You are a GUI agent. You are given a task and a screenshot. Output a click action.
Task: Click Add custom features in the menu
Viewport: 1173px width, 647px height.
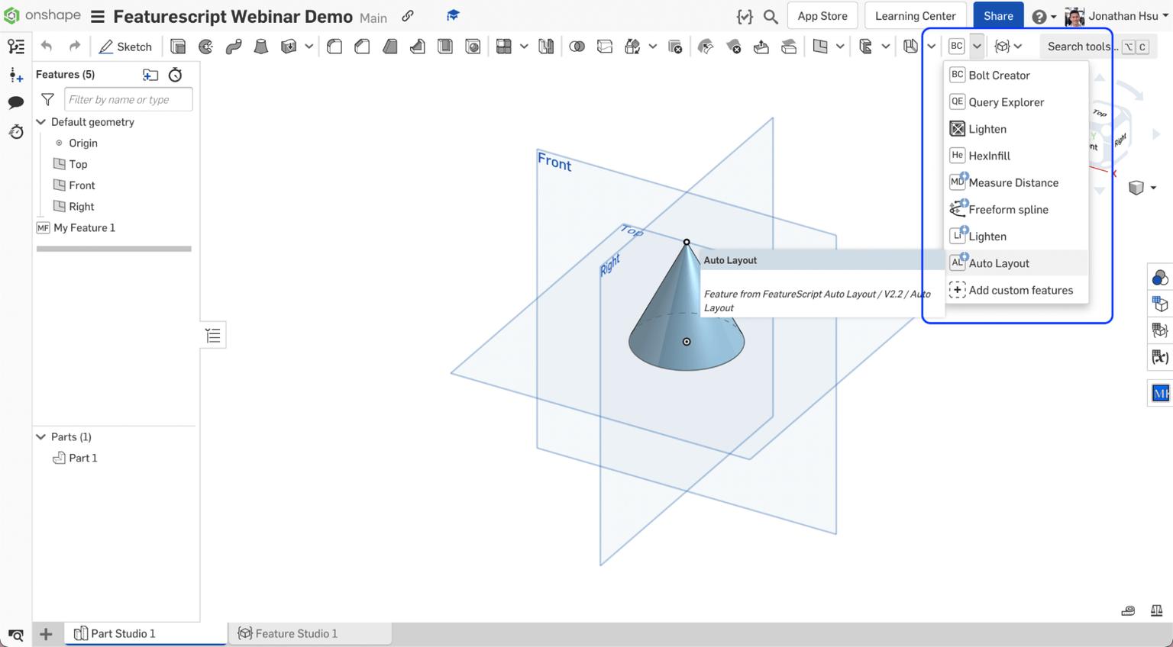1020,290
